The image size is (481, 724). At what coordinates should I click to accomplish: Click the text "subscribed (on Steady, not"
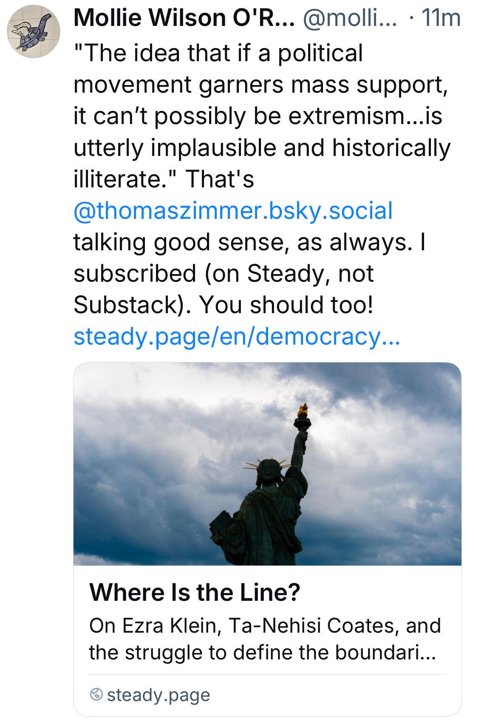tap(224, 273)
